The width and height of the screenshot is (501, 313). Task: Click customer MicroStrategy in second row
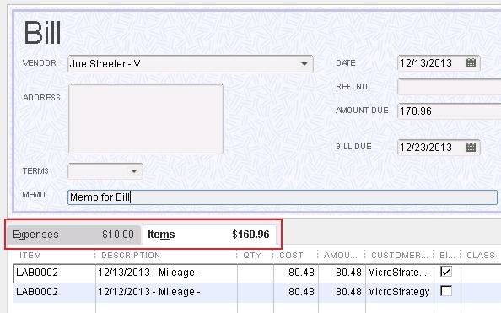tap(400, 292)
